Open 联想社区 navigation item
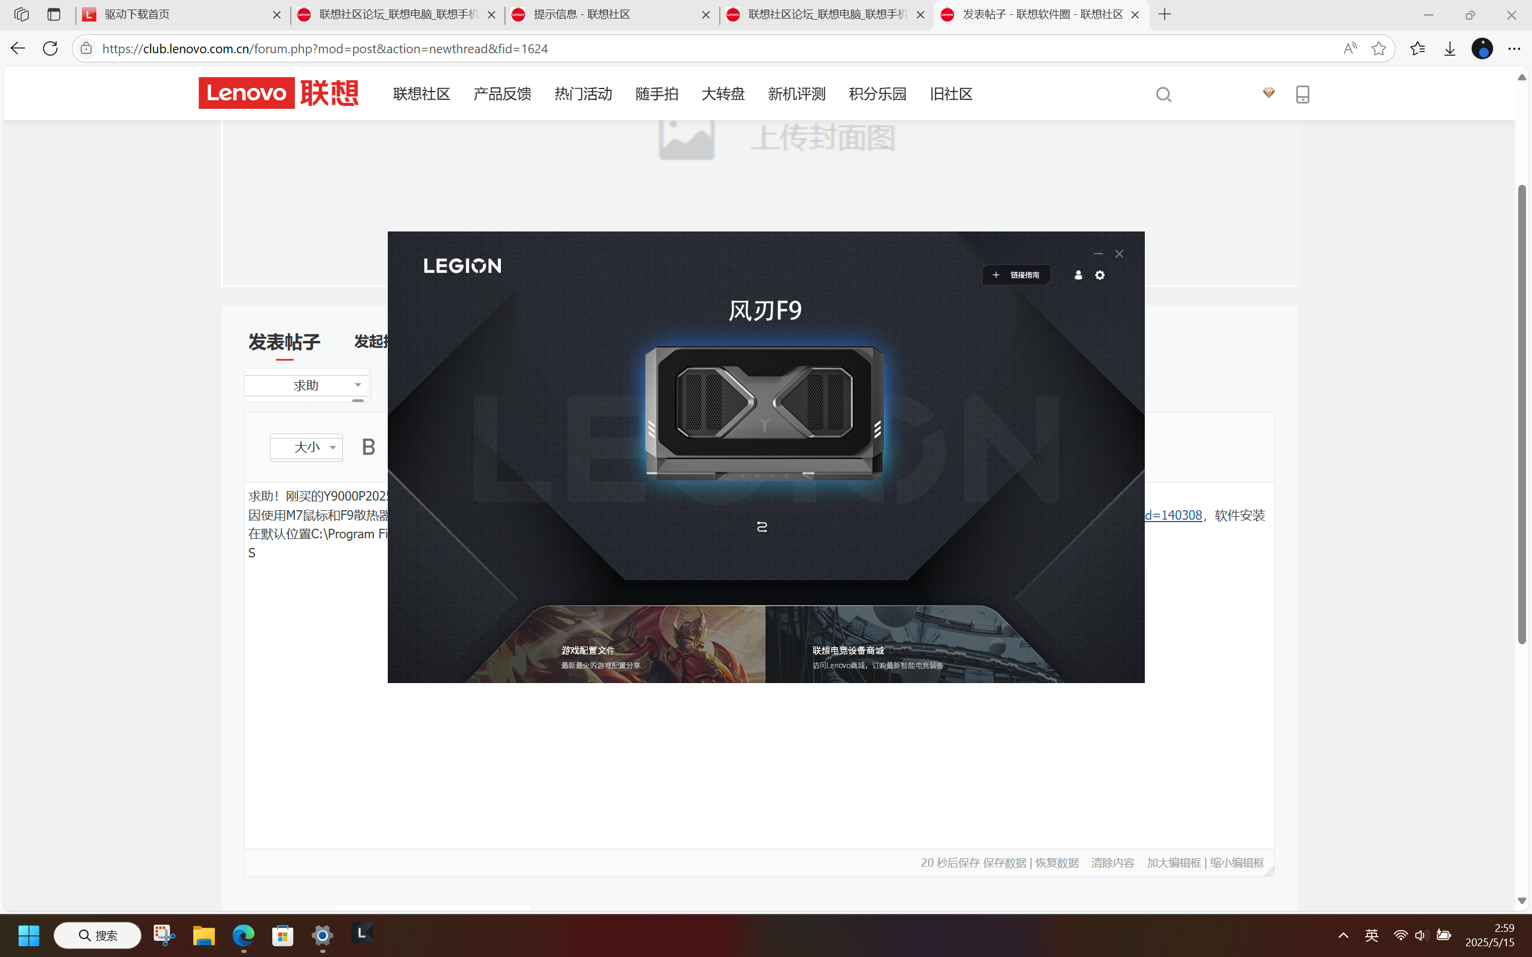The image size is (1532, 957). pos(422,95)
